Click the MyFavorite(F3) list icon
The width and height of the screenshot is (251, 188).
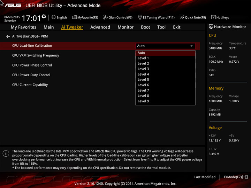click(74, 17)
